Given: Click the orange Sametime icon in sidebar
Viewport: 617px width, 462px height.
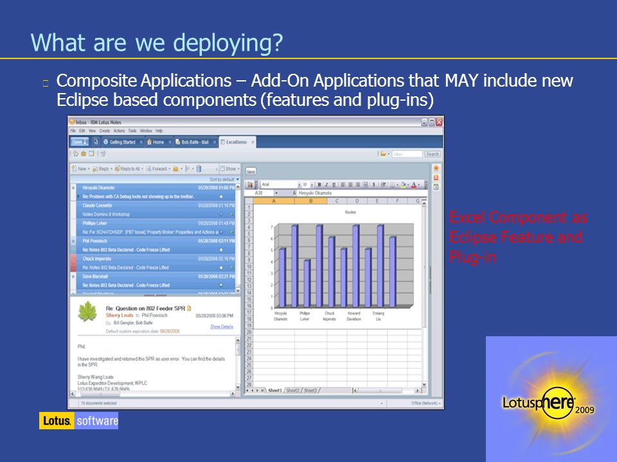Looking at the screenshot, I should (x=436, y=169).
